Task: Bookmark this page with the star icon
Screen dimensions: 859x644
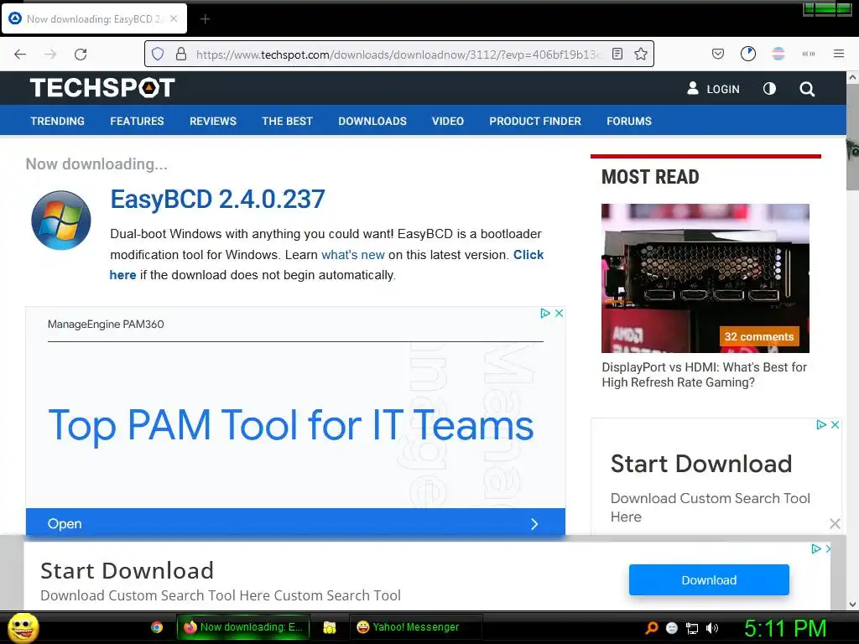Action: point(641,54)
